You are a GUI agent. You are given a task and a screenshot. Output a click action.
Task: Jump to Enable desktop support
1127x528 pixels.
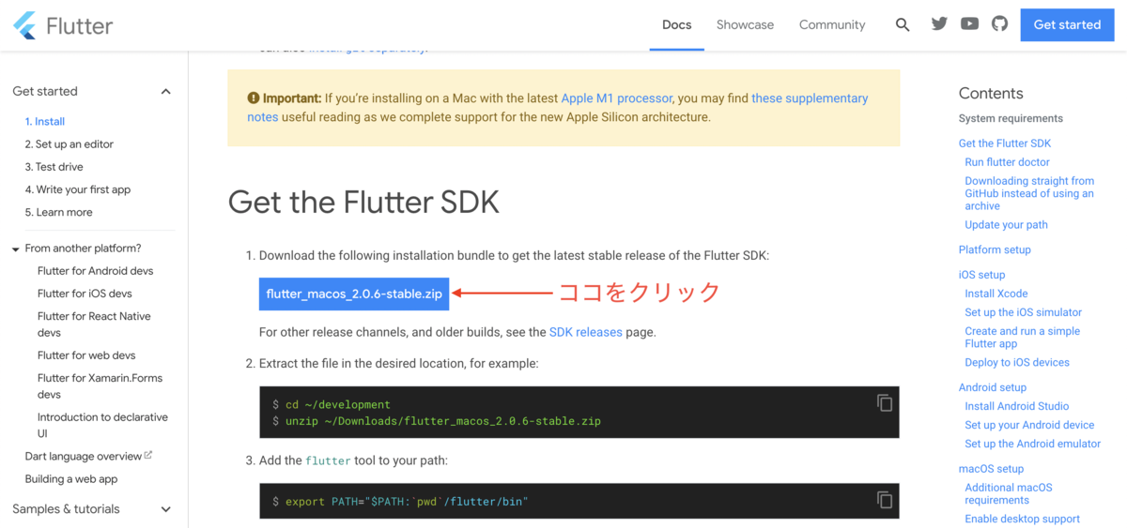1022,519
